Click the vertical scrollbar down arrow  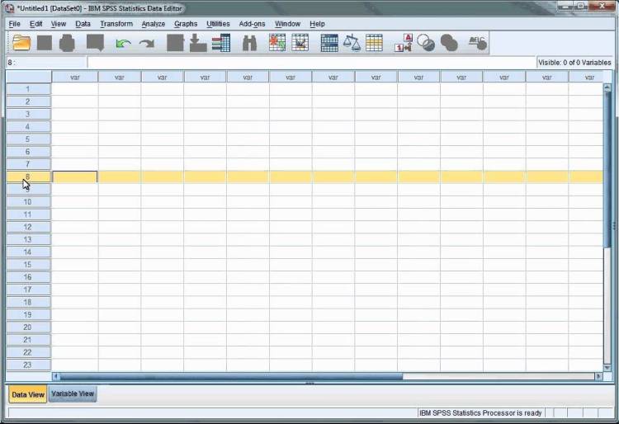click(607, 365)
